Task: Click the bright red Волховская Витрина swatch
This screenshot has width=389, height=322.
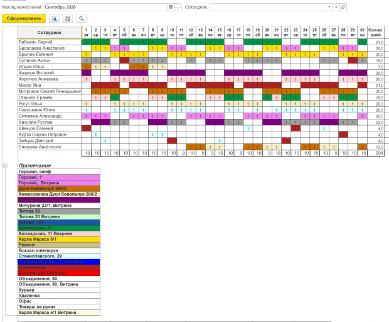Action: (59, 273)
